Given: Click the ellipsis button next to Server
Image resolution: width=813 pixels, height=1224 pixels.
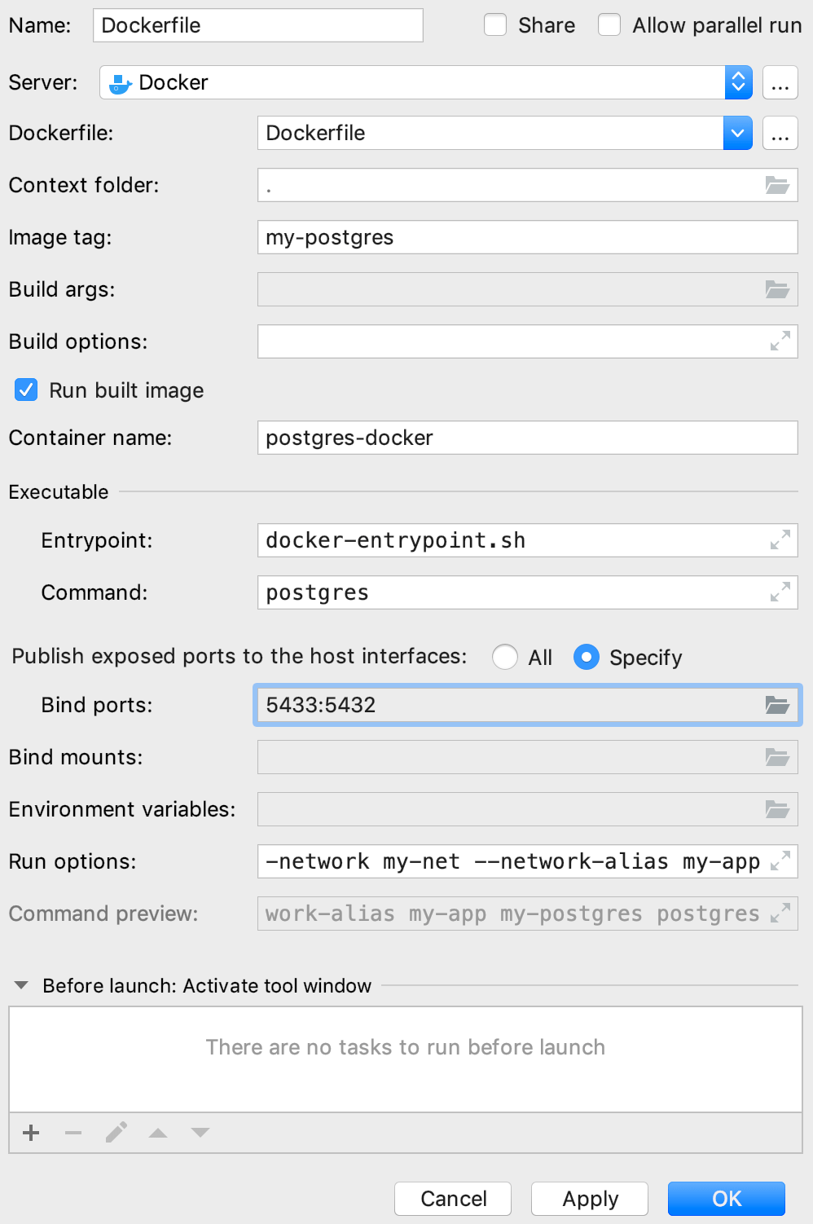Looking at the screenshot, I should pyautogui.click(x=780, y=82).
